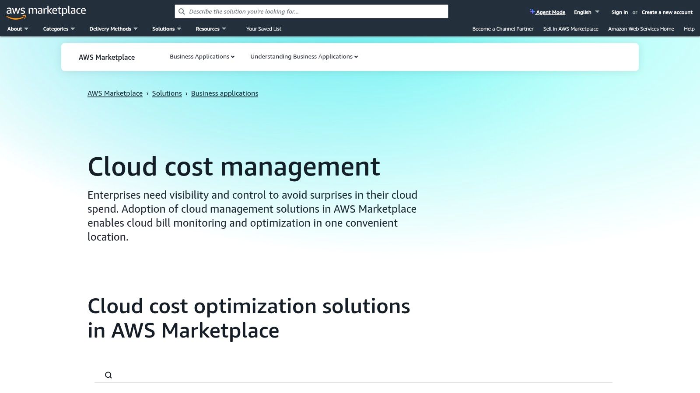The width and height of the screenshot is (700, 393).
Task: Expand the Delivery Methods menu
Action: 113,29
